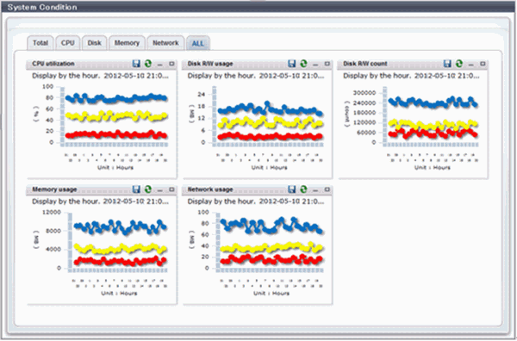
Task: Switch to the Total tab
Action: pyautogui.click(x=40, y=43)
